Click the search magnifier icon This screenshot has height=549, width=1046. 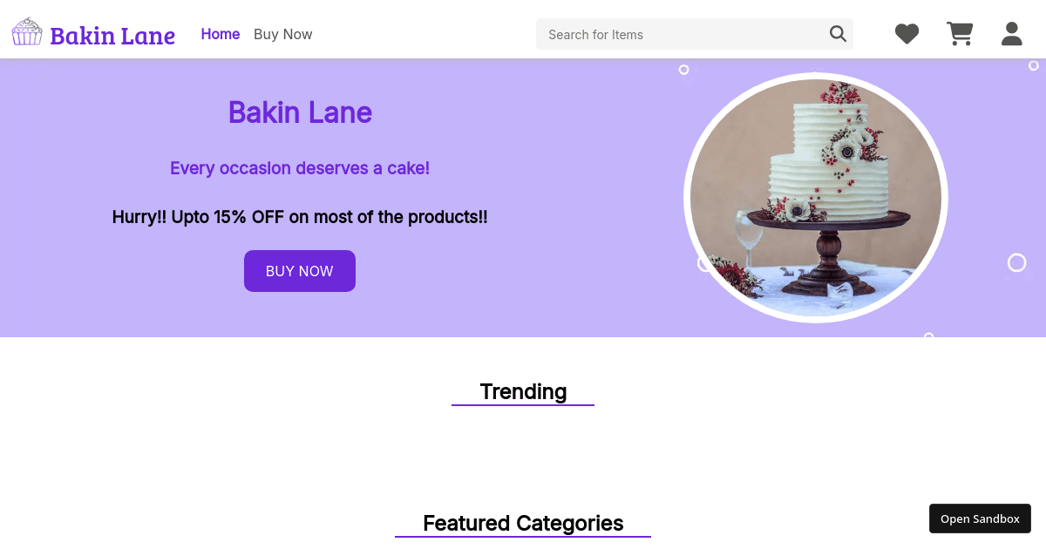click(x=838, y=33)
